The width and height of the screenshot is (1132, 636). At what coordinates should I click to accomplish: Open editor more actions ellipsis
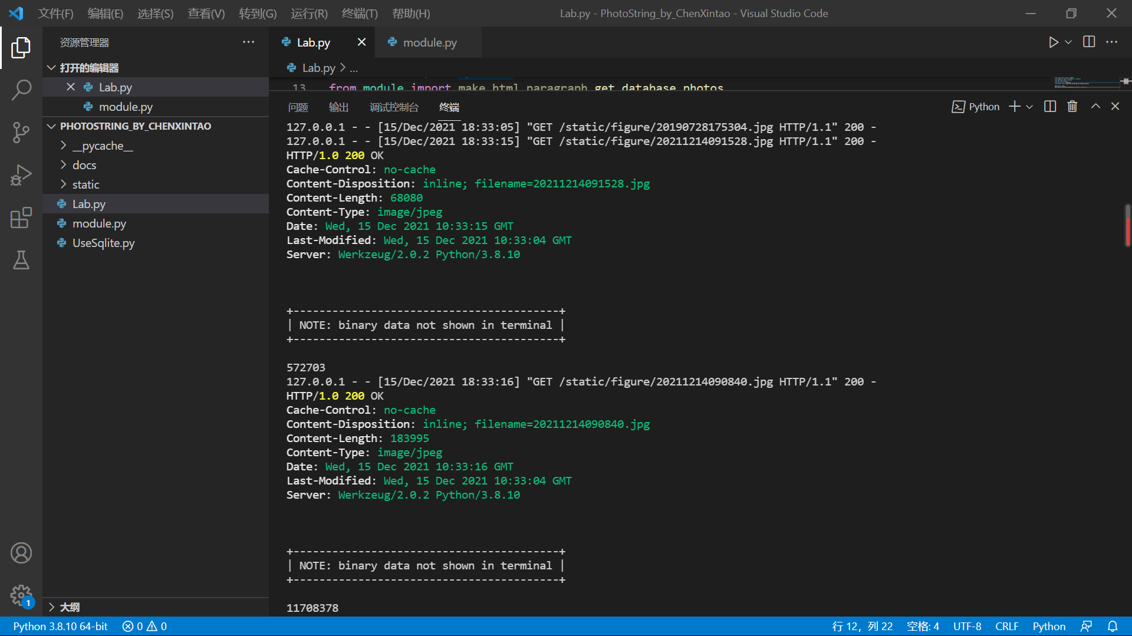pos(1111,42)
